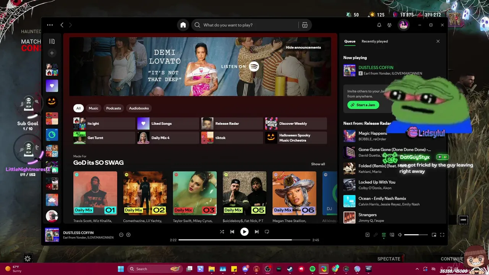Viewport: 489px width, 275px height.
Task: Go forward with the right arrow
Action: tap(70, 25)
